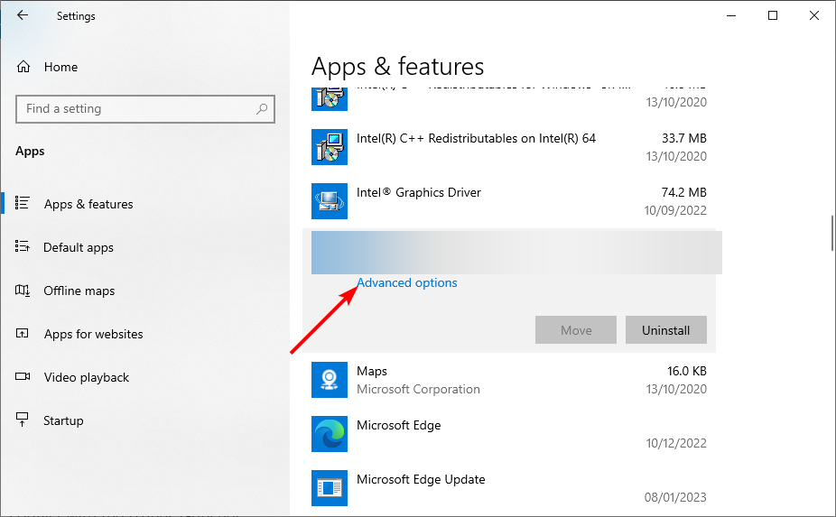Image resolution: width=836 pixels, height=517 pixels.
Task: Click the 10/12/2022 install date
Action: point(676,443)
